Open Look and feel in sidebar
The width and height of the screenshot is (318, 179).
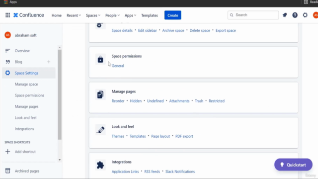(25, 118)
